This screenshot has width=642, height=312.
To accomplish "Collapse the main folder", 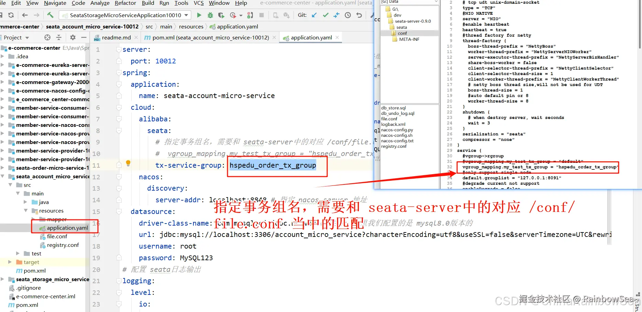I will [x=18, y=193].
